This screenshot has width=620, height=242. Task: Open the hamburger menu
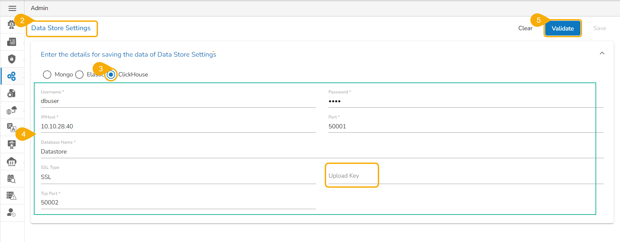tap(12, 8)
